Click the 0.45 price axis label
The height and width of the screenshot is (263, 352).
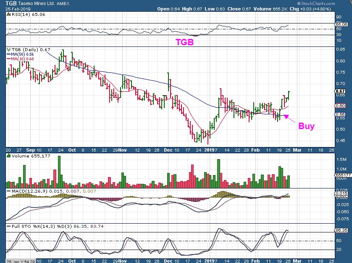pyautogui.click(x=340, y=141)
